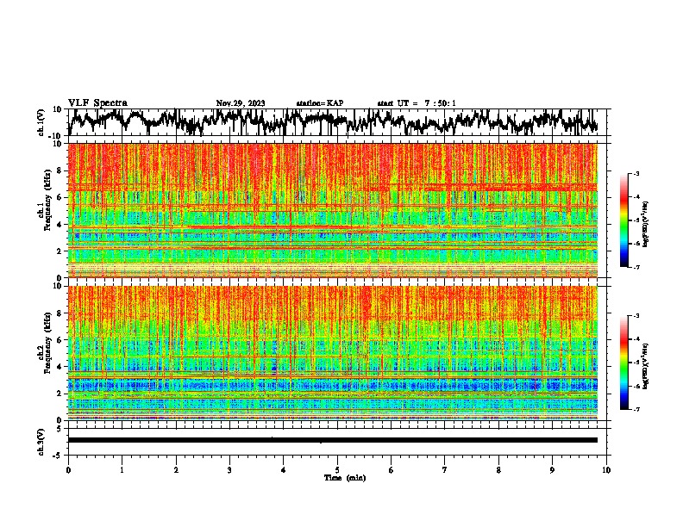This screenshot has height=527, width=683.
Task: Click the '6' kHz tick on ch.2 spectrogram axis
Action: (x=60, y=340)
